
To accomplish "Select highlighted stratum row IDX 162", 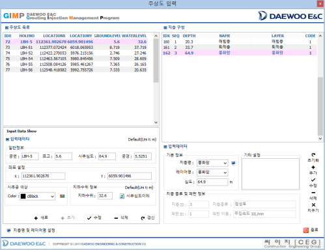I will tap(240, 53).
